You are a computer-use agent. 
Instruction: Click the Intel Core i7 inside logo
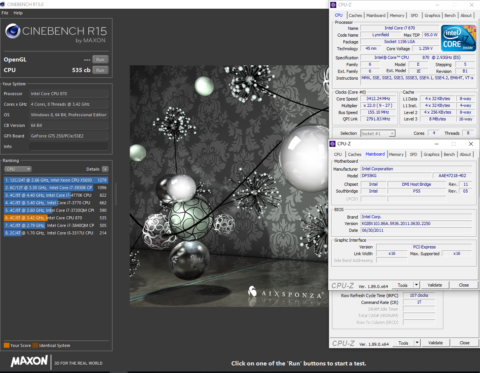458,38
